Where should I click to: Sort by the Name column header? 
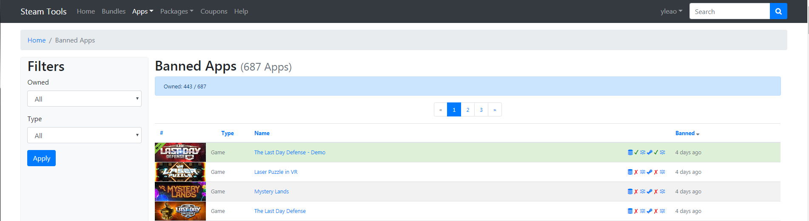click(x=262, y=133)
